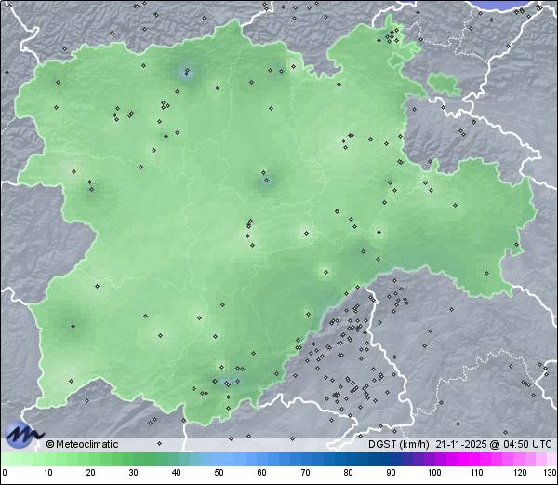Screen dimensions: 558x485
Task: Click the blue-gray gust hotspot at map center
Action: click(x=266, y=177)
